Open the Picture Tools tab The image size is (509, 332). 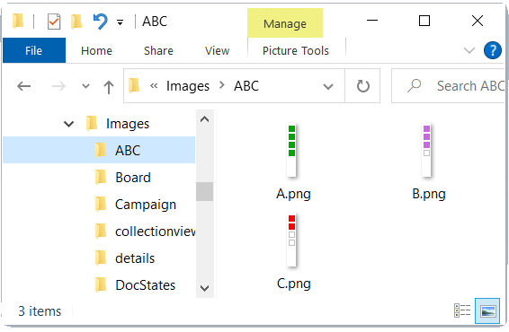[295, 51]
